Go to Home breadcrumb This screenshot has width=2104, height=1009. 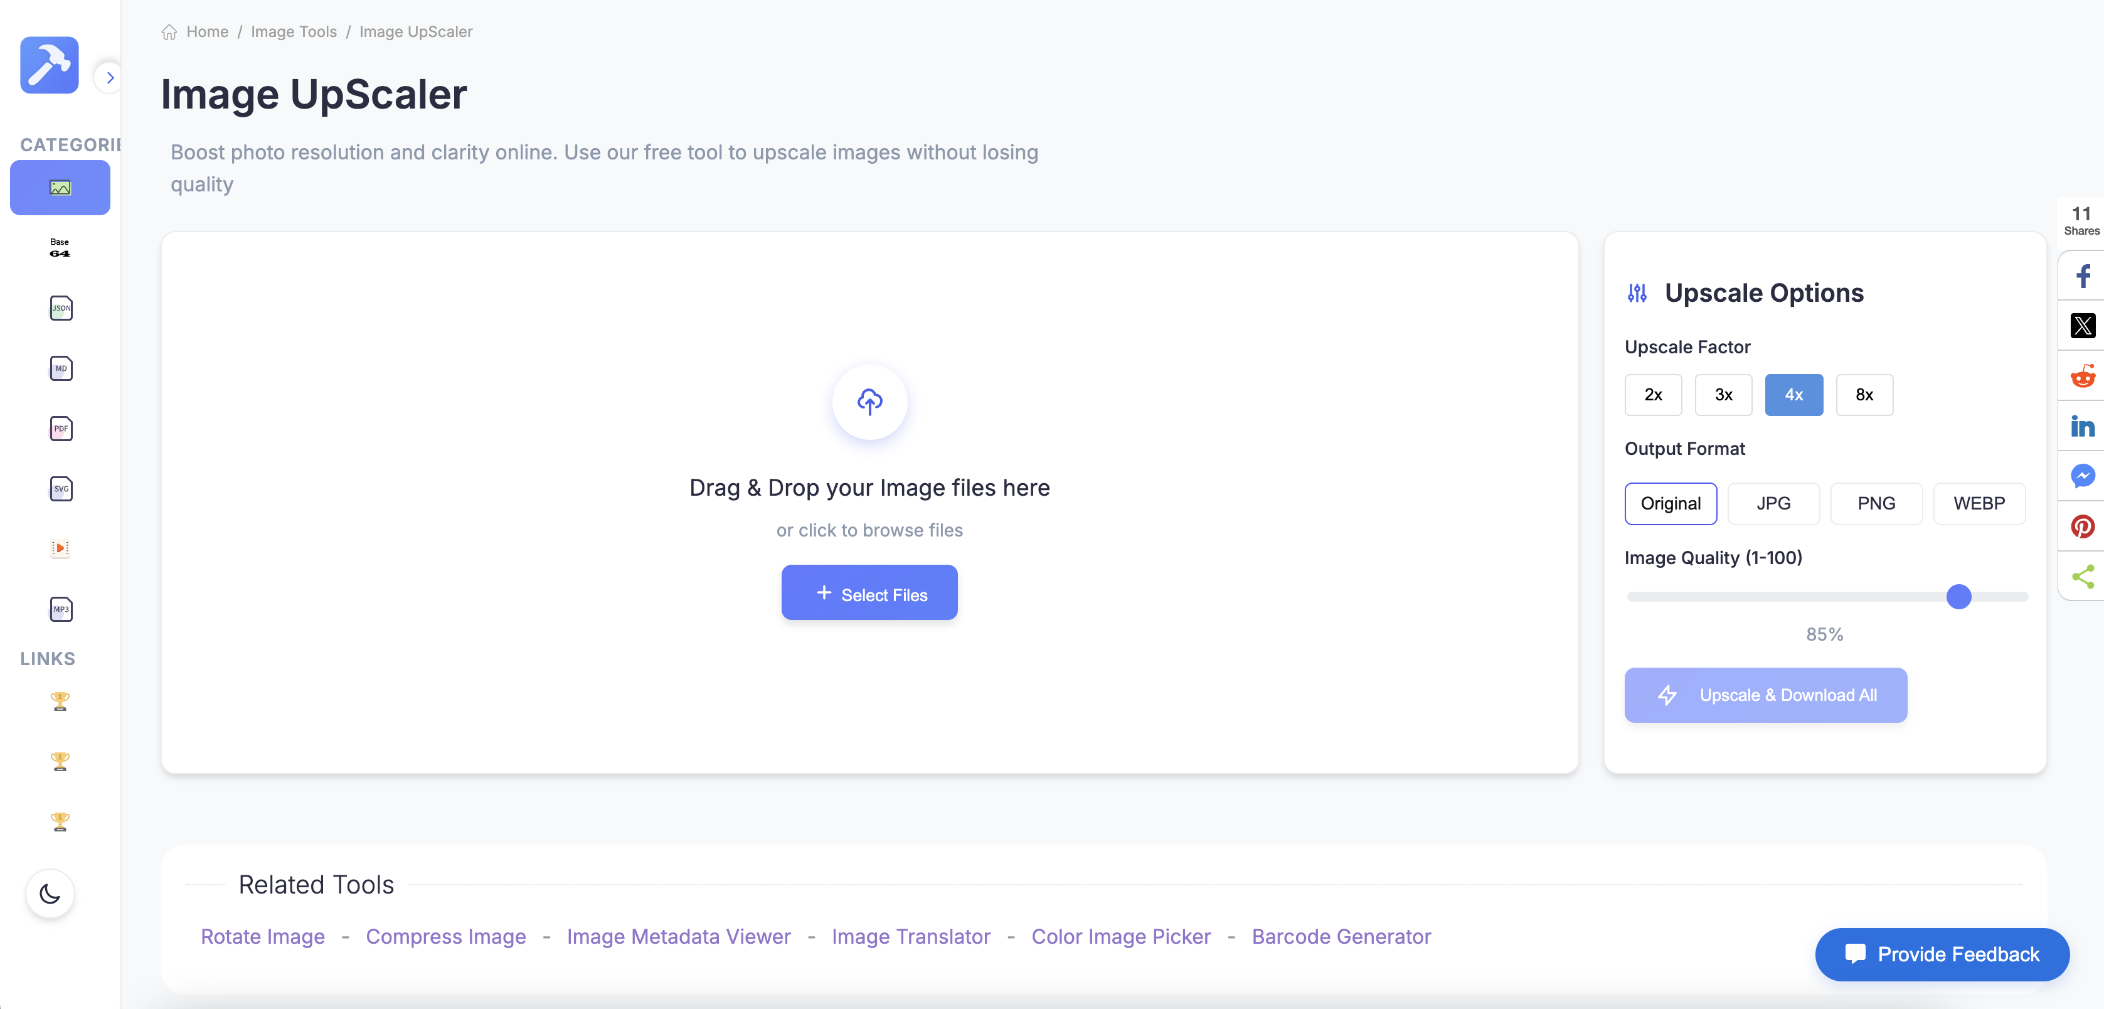[x=206, y=31]
